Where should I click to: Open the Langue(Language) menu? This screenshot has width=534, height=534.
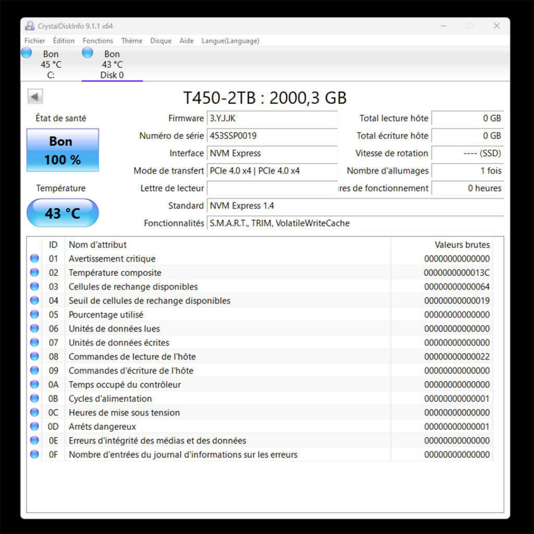tap(230, 41)
